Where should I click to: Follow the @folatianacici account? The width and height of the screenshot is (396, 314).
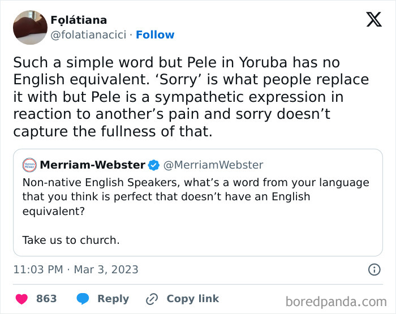coord(155,35)
